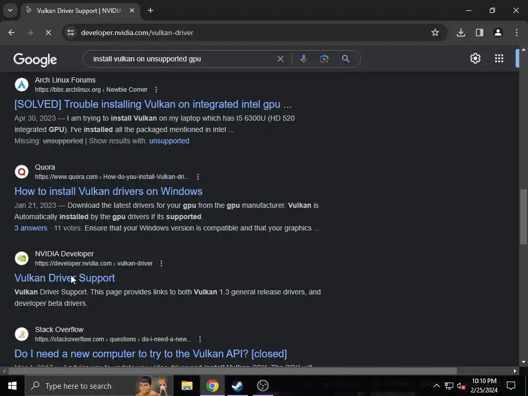Open more options for Quora result
The width and height of the screenshot is (528, 396).
coord(198,177)
